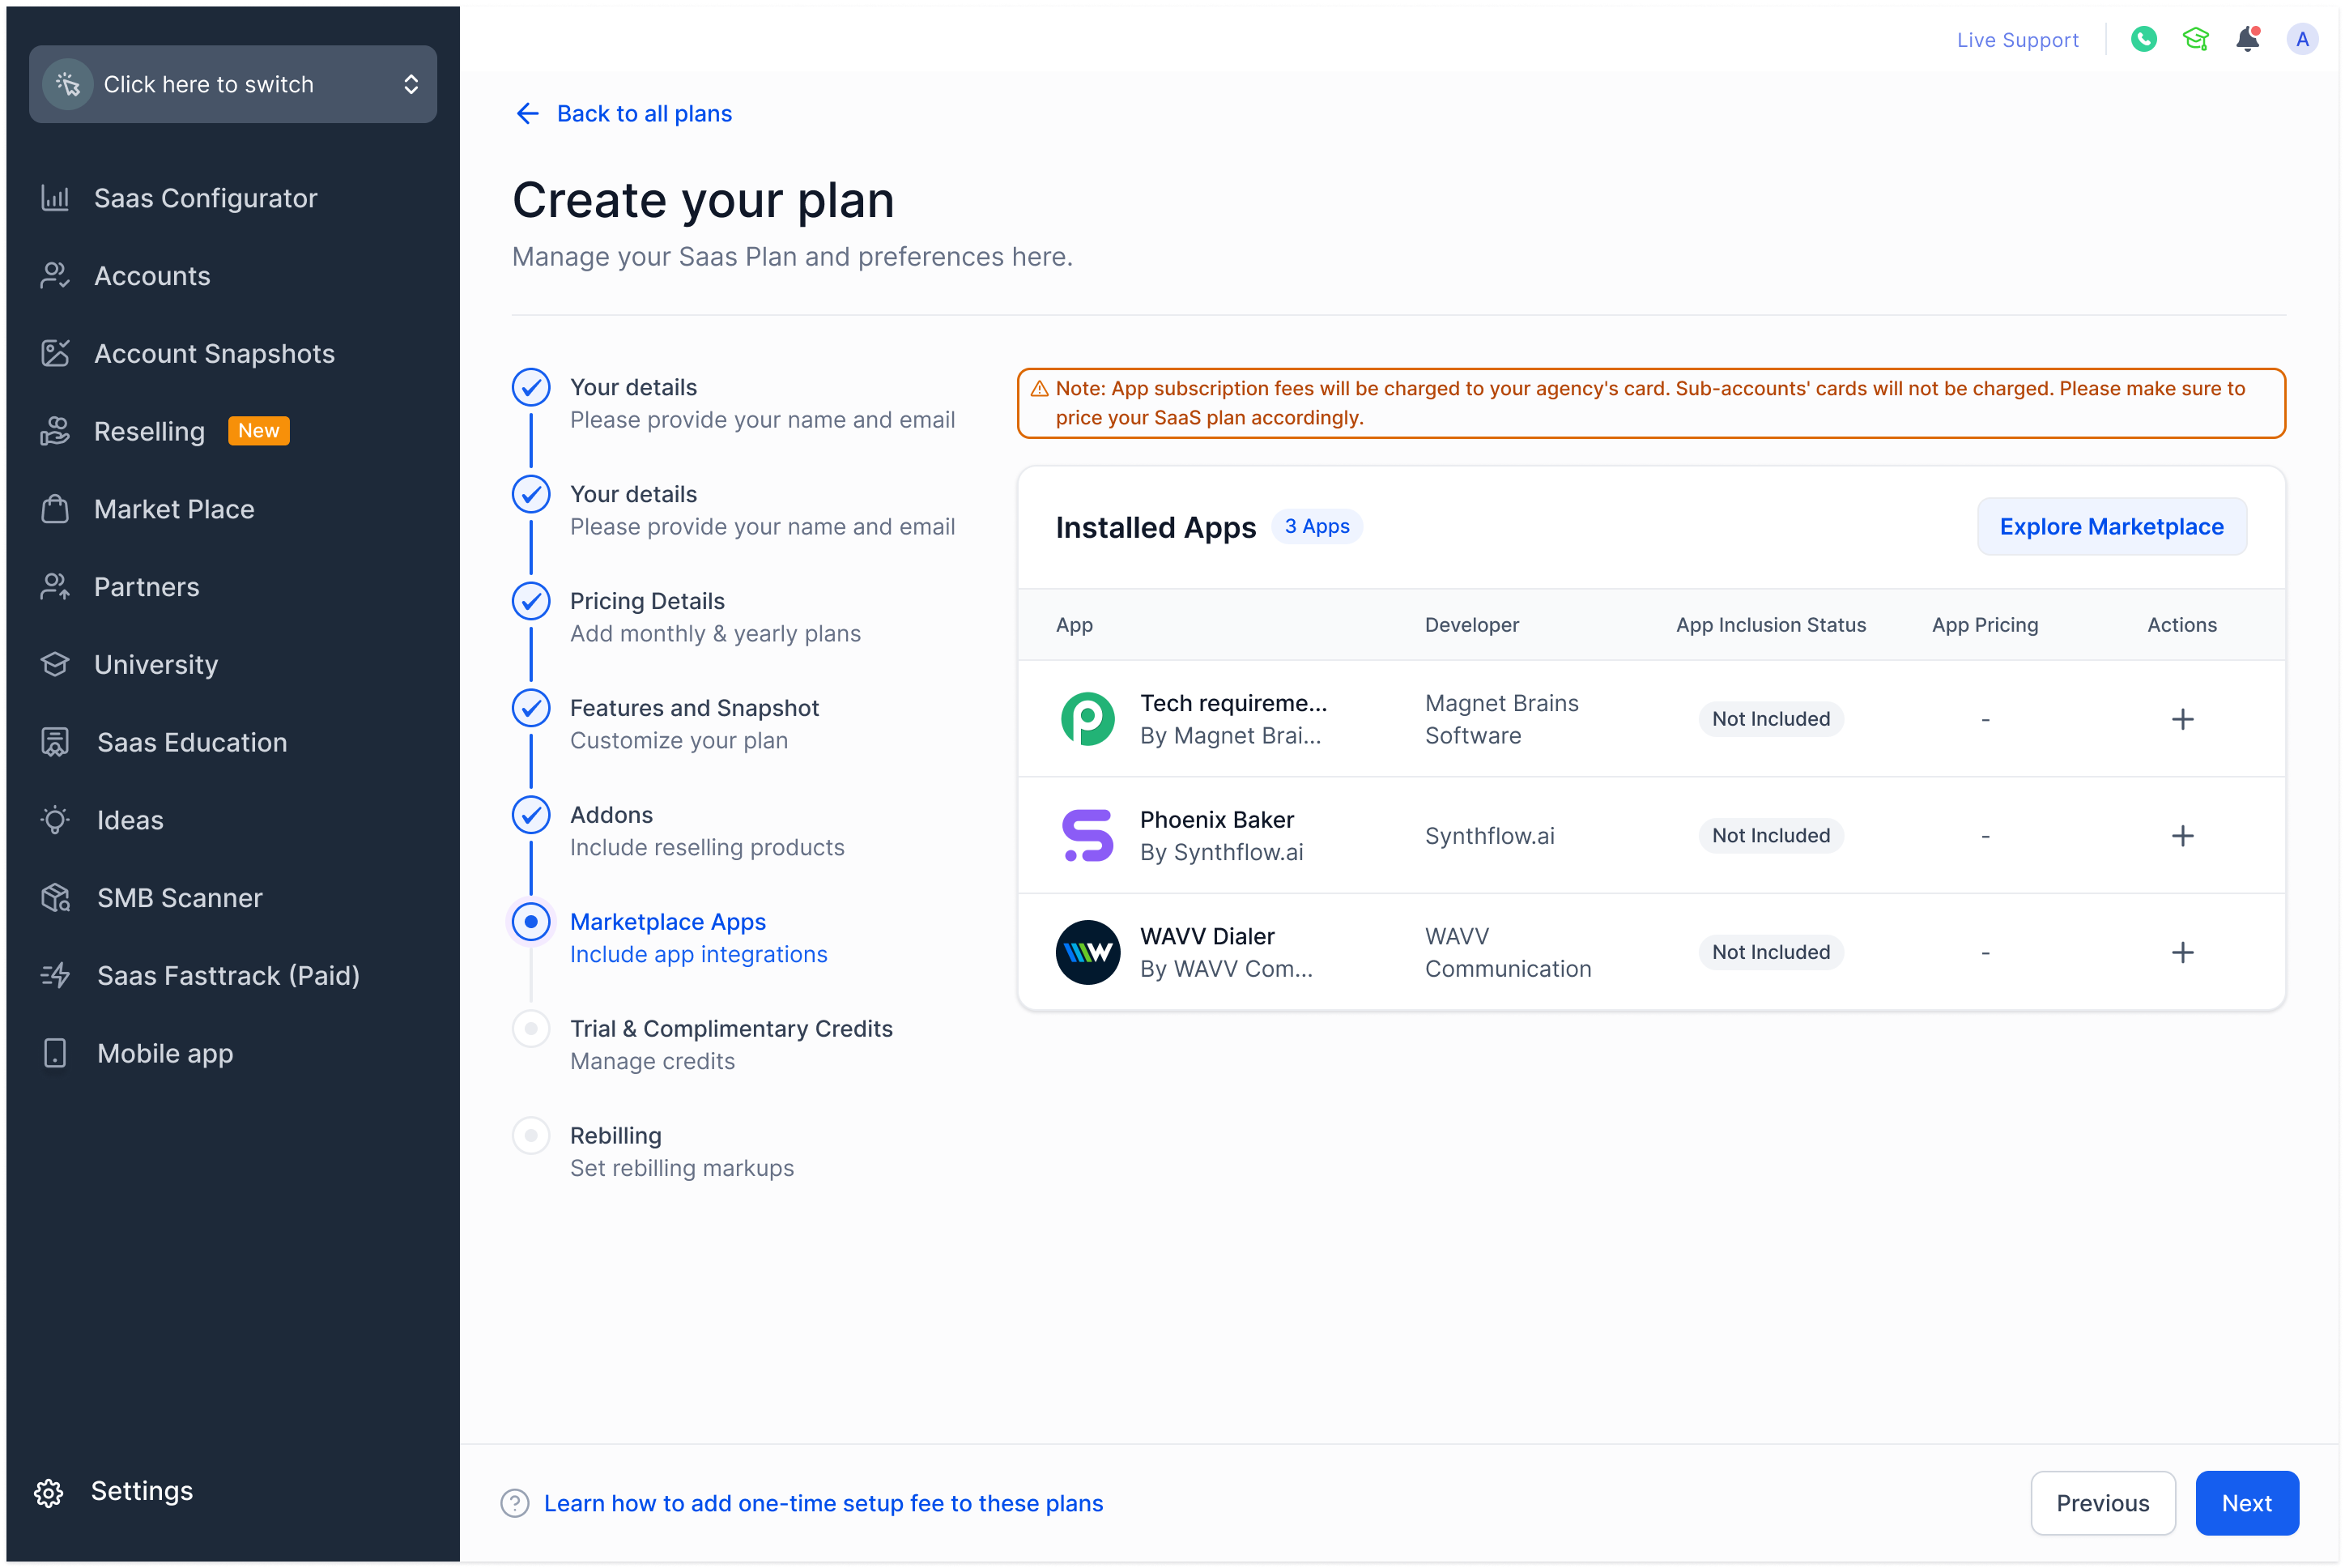Open Saas Configurator in sidebar
2345x1568 pixels.
205,198
